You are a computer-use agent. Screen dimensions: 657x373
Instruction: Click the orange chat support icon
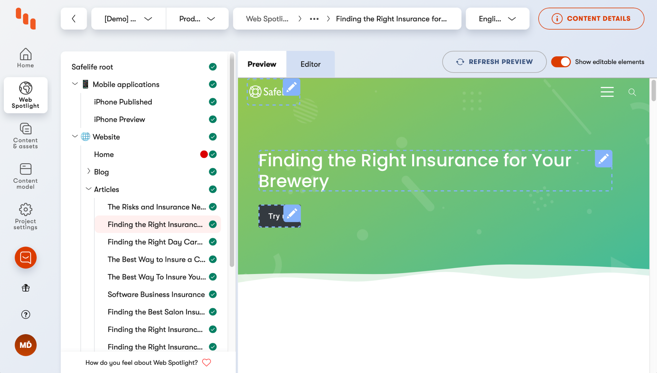(x=25, y=257)
